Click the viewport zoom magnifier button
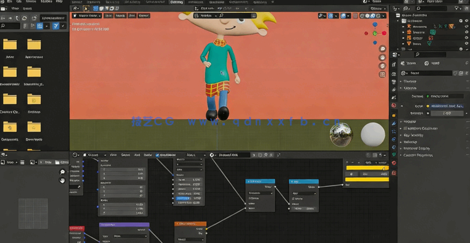 click(x=382, y=49)
